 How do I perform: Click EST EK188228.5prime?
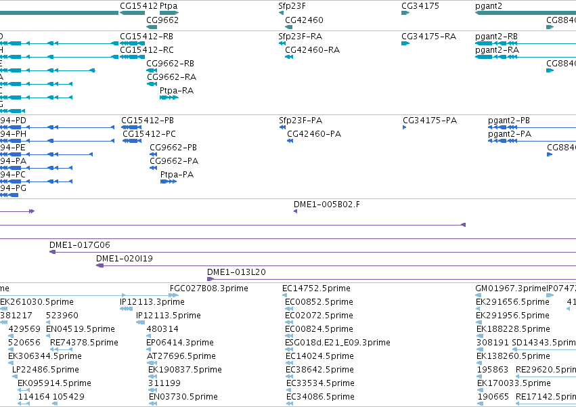click(513, 329)
